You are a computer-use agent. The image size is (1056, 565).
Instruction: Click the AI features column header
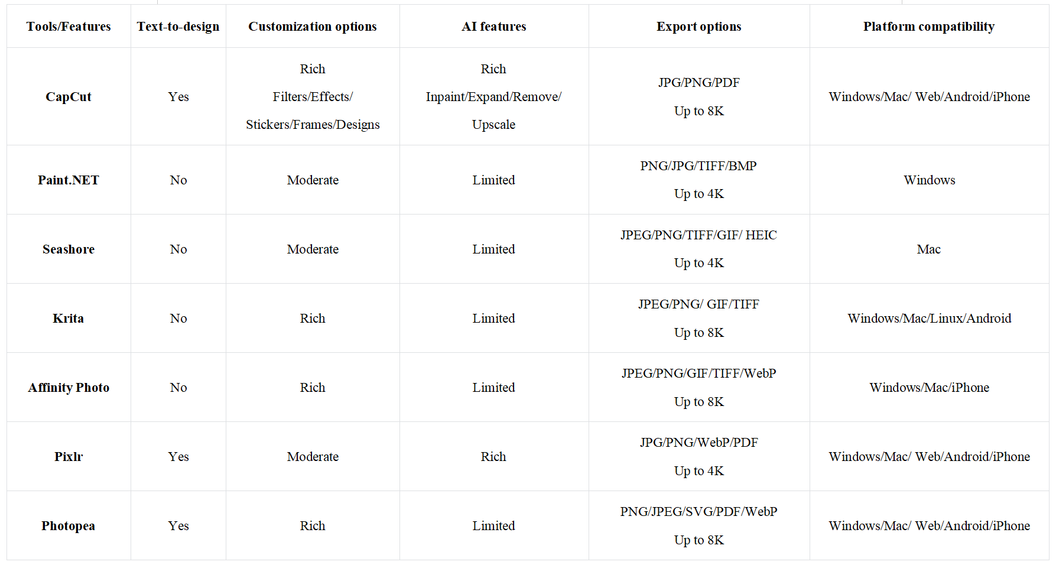(493, 27)
